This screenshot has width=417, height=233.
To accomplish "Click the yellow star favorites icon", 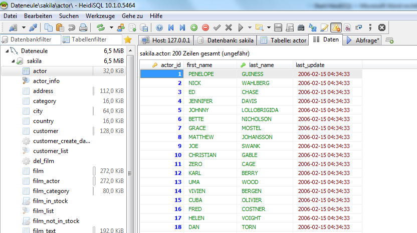I will pyautogui.click(x=128, y=40).
